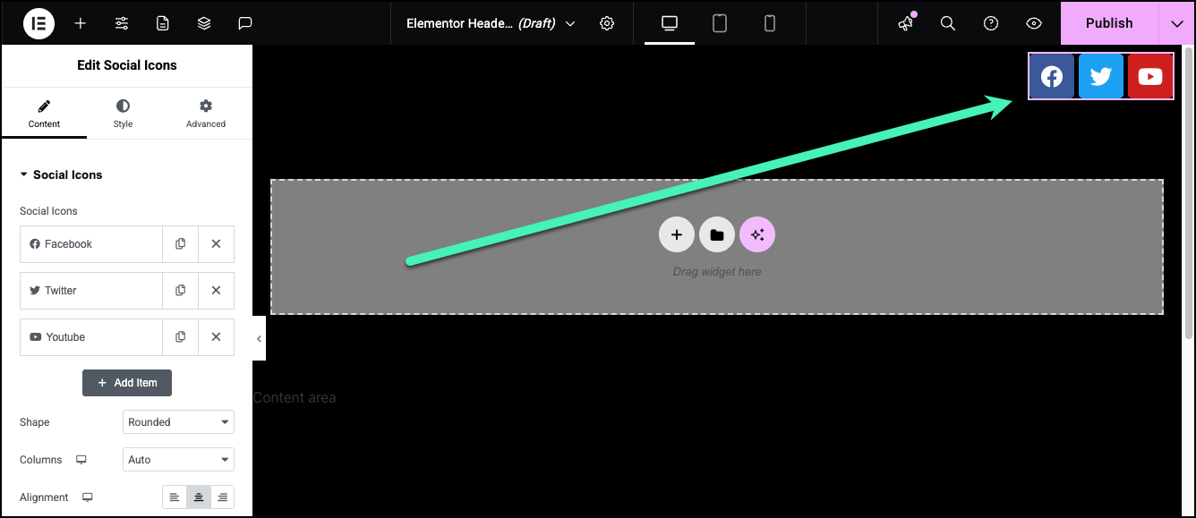Select right alignment option

tap(222, 497)
